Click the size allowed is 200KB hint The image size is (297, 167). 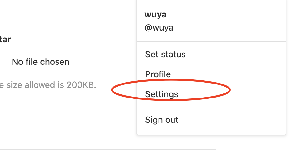click(x=47, y=85)
